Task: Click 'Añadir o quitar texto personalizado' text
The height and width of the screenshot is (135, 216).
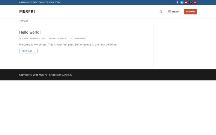Action: tap(40, 2)
